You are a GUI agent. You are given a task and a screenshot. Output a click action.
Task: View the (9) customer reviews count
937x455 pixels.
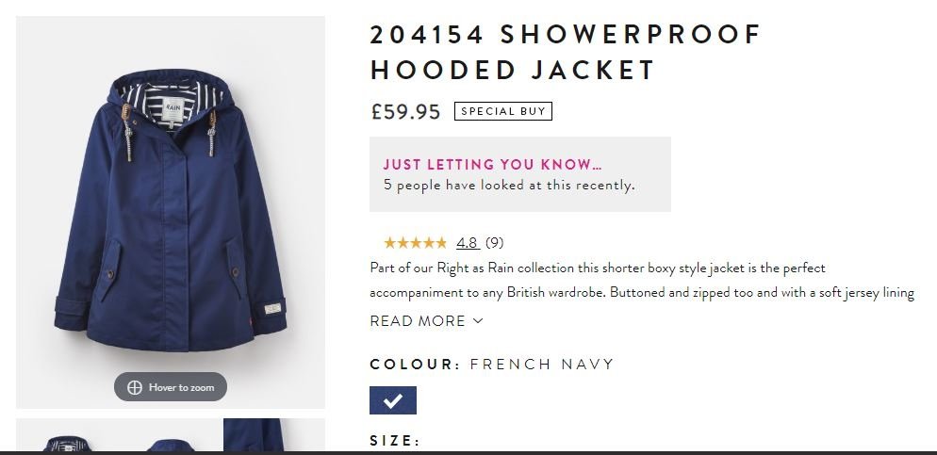pos(494,243)
